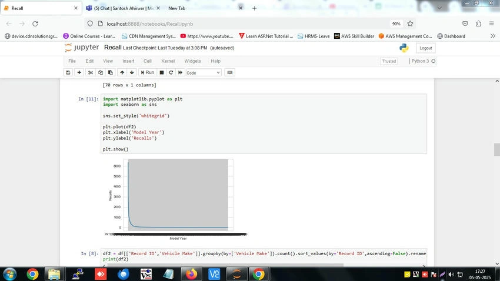Move selected cell up arrow
Screen dimensions: 500x281
coord(122,73)
